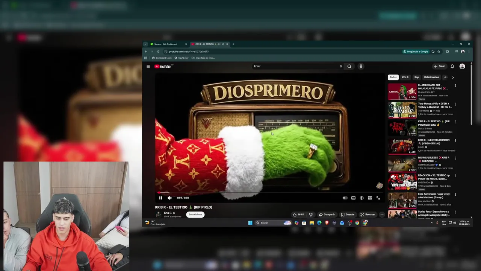This screenshot has height=271, width=481.
Task: Open the YouTube guide hamburger menu
Action: [148, 66]
